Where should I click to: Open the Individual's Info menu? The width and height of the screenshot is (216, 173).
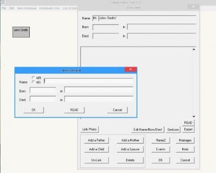49,8
